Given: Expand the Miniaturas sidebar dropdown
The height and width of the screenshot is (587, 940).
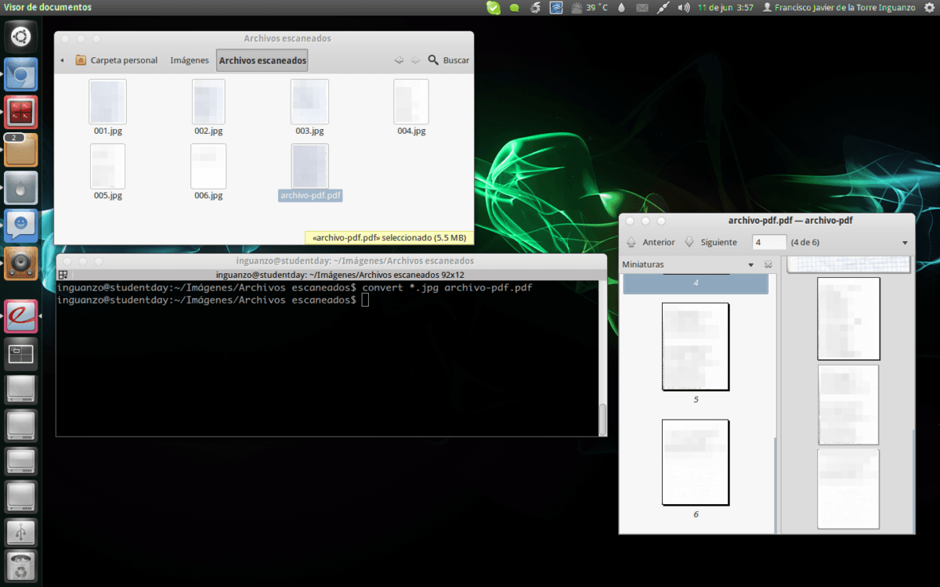Looking at the screenshot, I should tap(751, 265).
